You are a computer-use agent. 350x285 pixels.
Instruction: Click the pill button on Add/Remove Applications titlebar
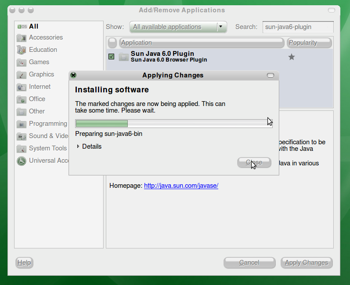point(332,10)
